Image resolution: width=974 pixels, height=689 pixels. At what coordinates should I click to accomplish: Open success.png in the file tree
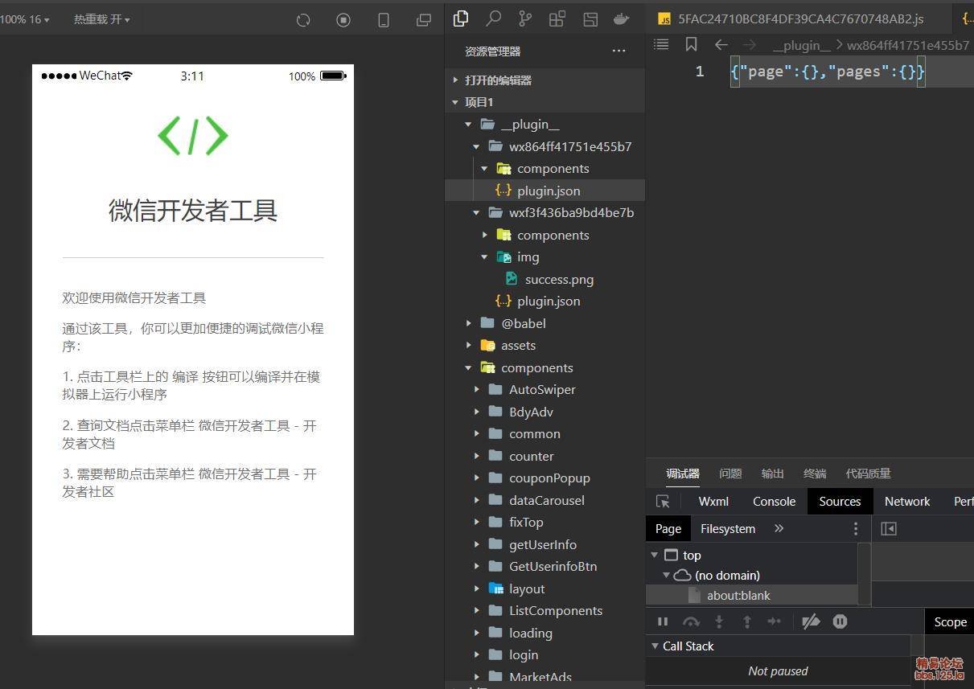click(x=559, y=280)
